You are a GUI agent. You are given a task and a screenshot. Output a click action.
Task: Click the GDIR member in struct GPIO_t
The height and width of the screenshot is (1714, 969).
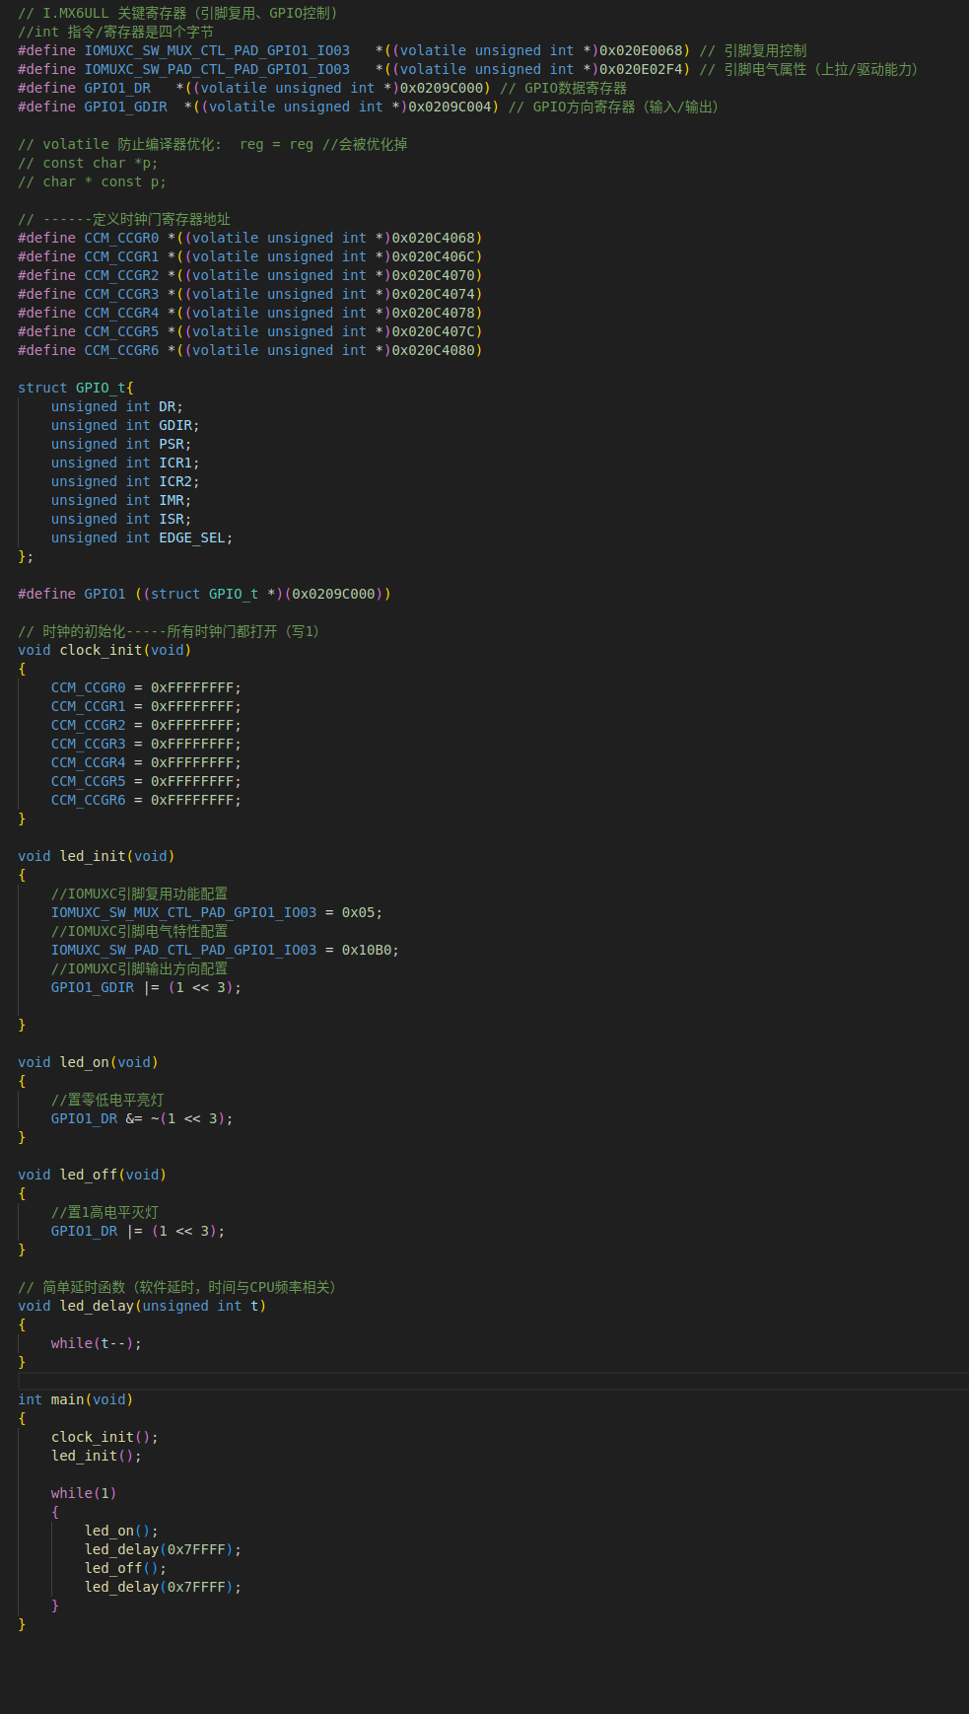175,425
